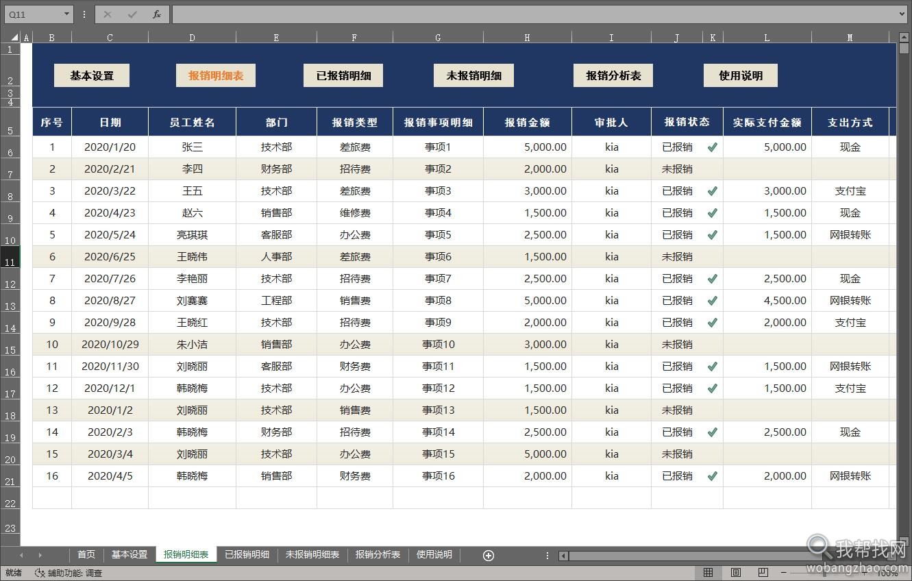
Task: Select the 工程部 department cell
Action: (276, 300)
